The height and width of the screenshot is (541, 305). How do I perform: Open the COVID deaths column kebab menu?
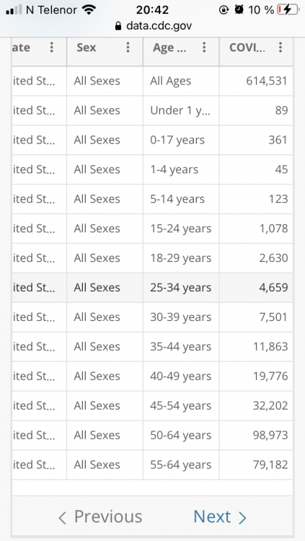point(280,48)
